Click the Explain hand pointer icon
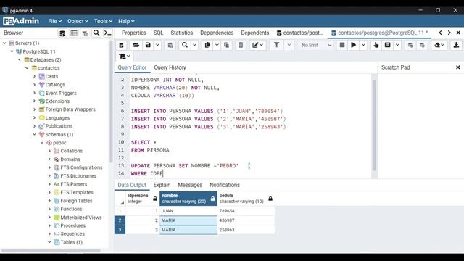Screen dimensions: 464x261 click(x=376, y=45)
